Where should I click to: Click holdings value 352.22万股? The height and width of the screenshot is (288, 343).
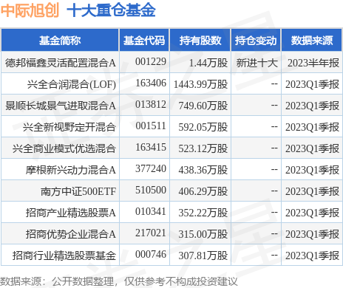[203, 213]
